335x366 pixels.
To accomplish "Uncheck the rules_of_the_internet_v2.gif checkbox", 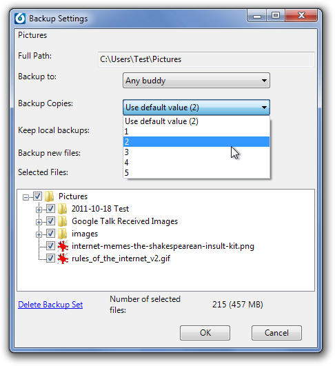I will tap(50, 258).
